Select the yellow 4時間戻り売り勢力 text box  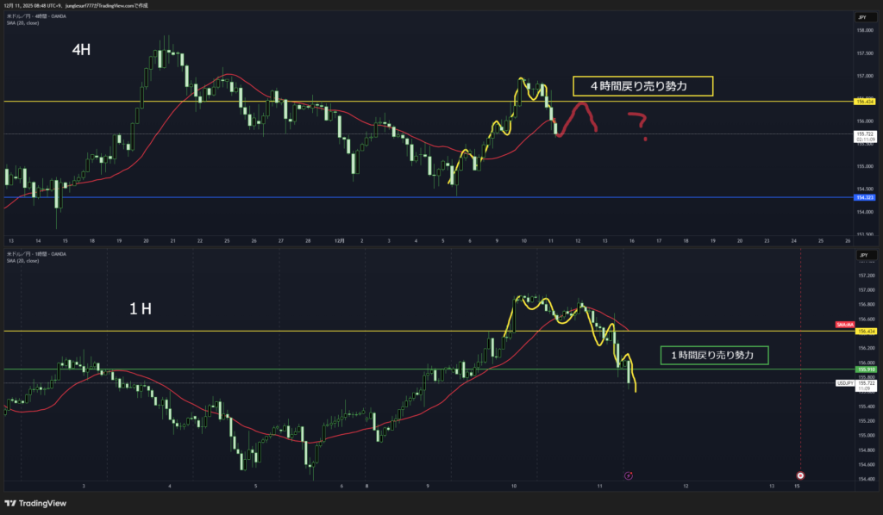pos(642,85)
